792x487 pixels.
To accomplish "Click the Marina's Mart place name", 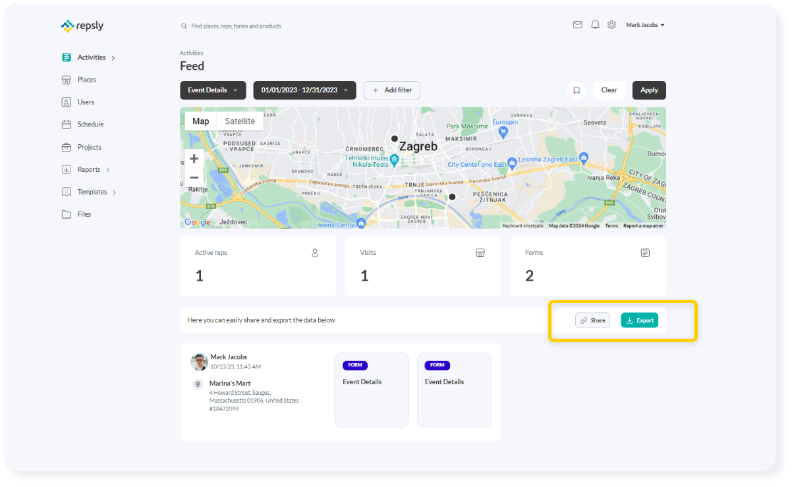I will (230, 384).
